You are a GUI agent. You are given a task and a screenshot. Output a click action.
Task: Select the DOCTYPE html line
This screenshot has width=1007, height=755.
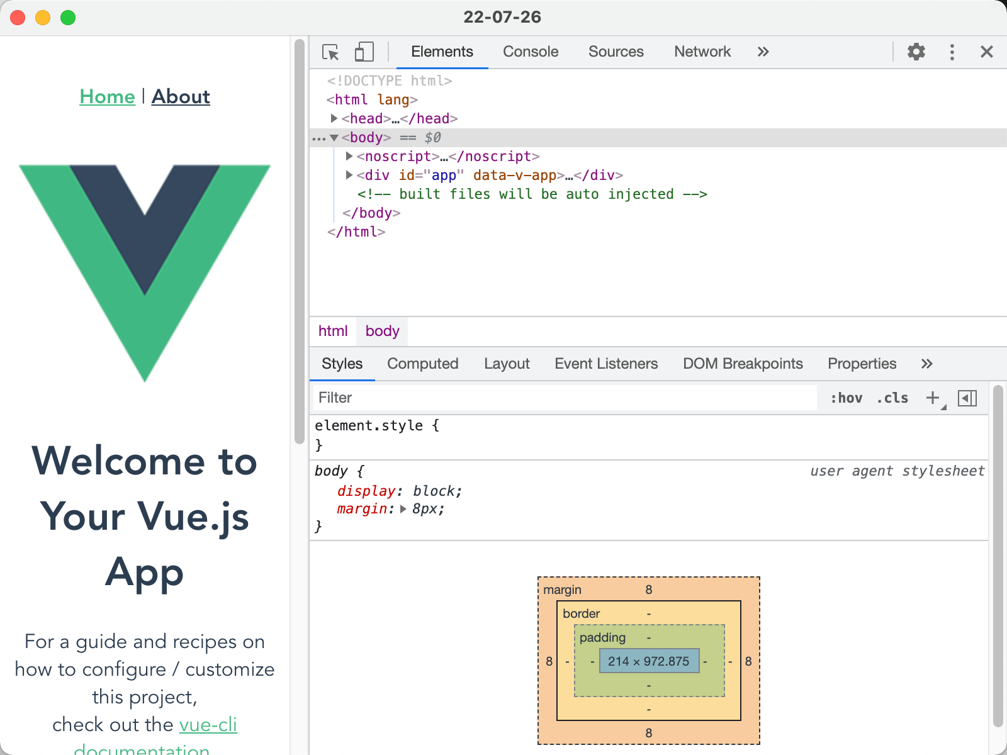390,81
